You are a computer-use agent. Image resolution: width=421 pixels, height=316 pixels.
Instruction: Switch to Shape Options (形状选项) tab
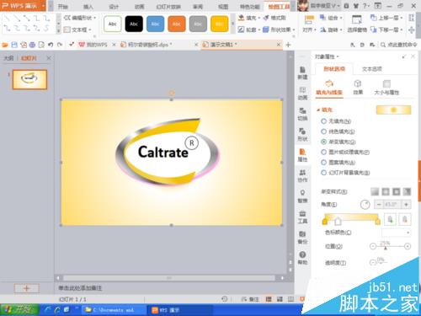pos(334,69)
